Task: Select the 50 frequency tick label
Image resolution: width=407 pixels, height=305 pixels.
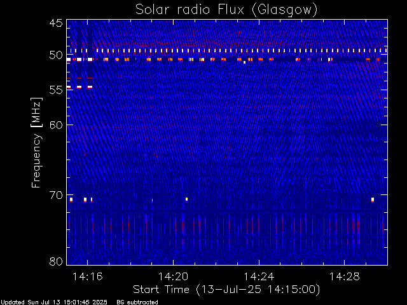Action: tap(56, 55)
